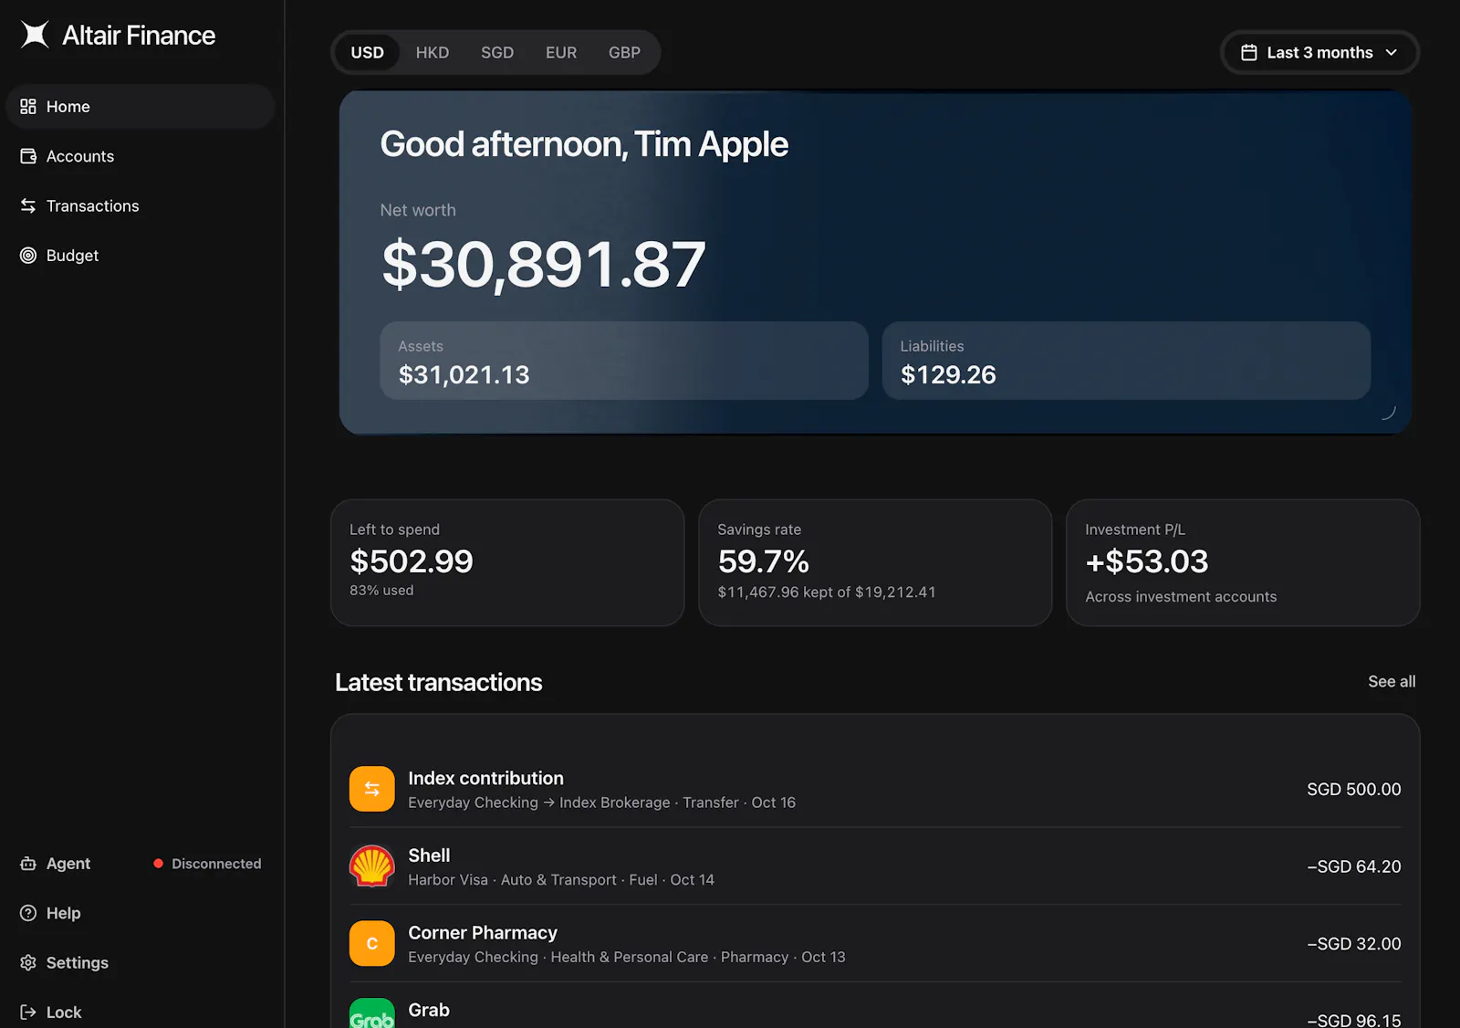
Task: Click the Latest transactions heading
Action: click(x=438, y=682)
